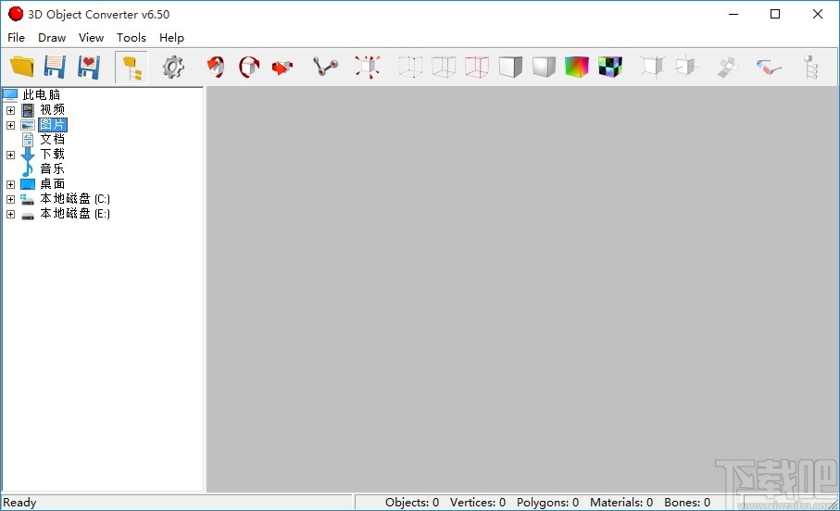Select the 文档 folder
Screen dimensions: 840x511
(53, 139)
